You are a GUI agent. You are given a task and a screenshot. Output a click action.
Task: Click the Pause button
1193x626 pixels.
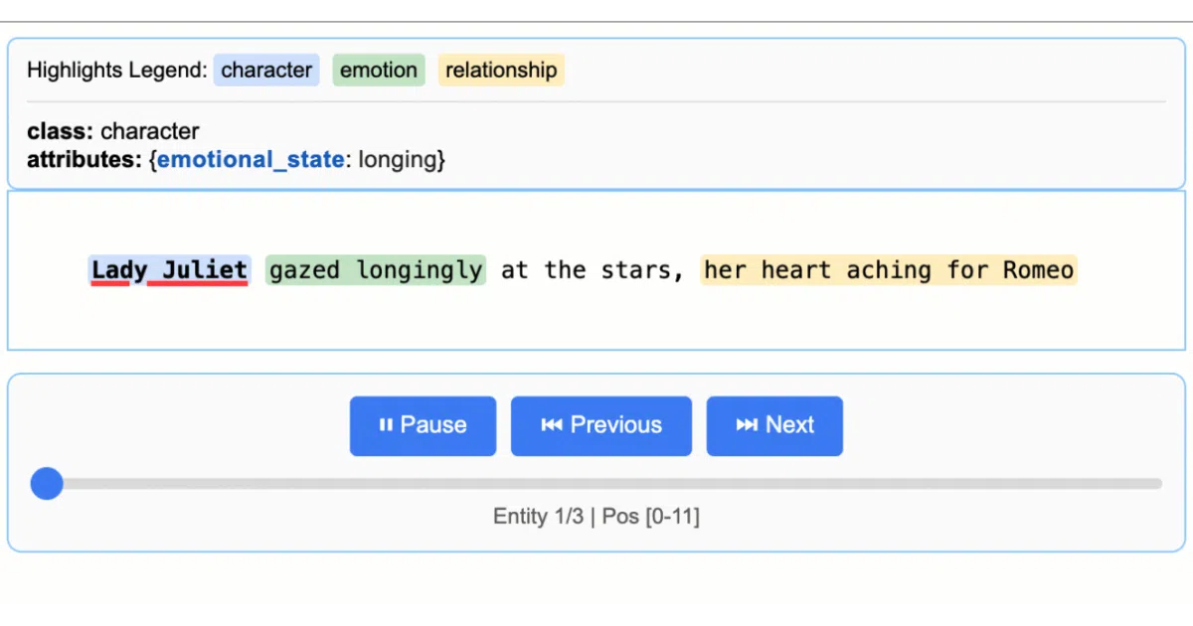[x=423, y=426]
